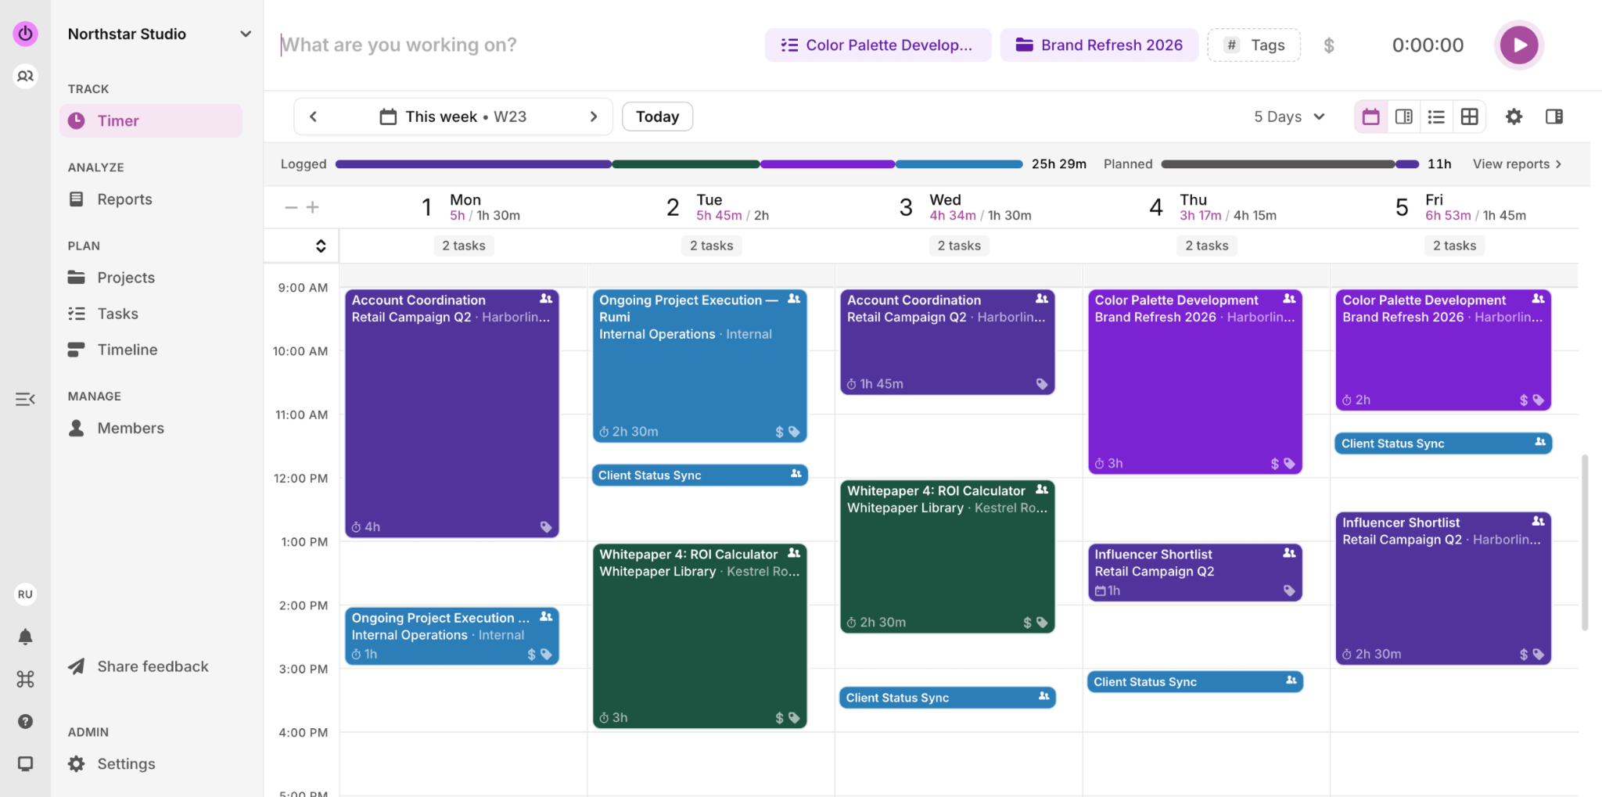Viewport: 1602px width, 797px height.
Task: Go to next week arrow
Action: coord(594,117)
